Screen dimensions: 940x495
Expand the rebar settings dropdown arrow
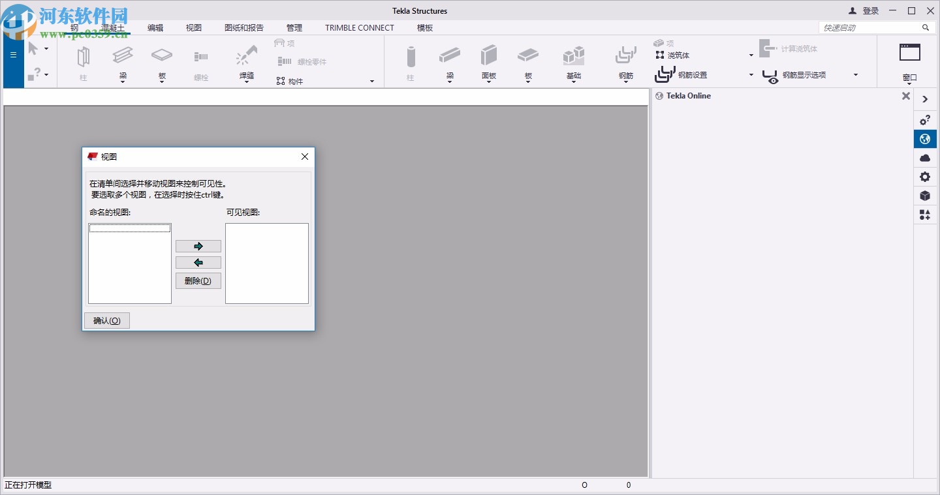[x=751, y=75]
